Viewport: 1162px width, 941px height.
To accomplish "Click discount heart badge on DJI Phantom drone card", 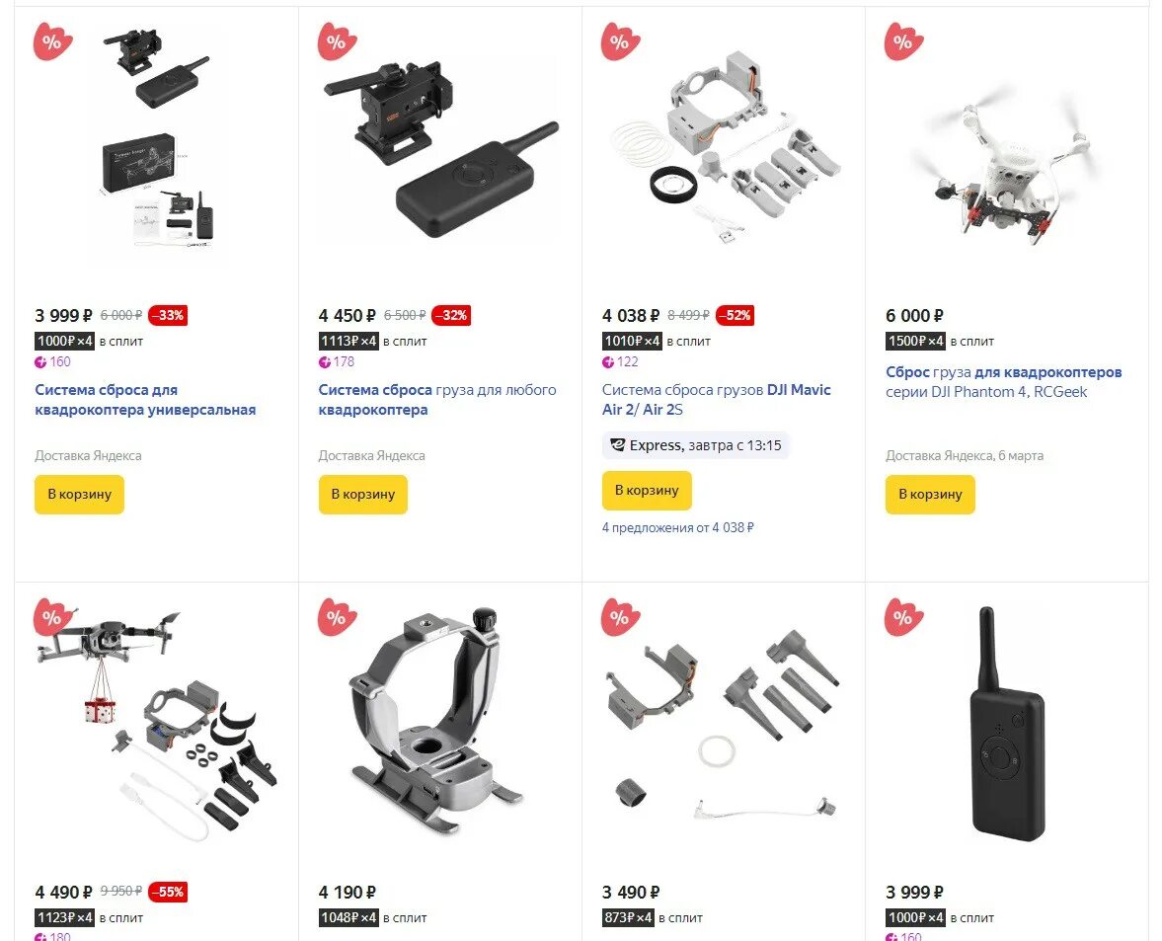I will 903,42.
